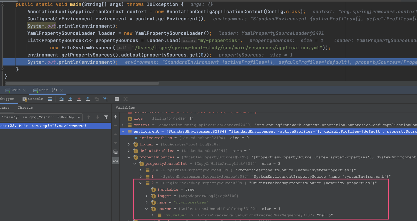Click the YamlPropertySourceLoader loader code line
The image size is (417, 221).
click(120, 33)
